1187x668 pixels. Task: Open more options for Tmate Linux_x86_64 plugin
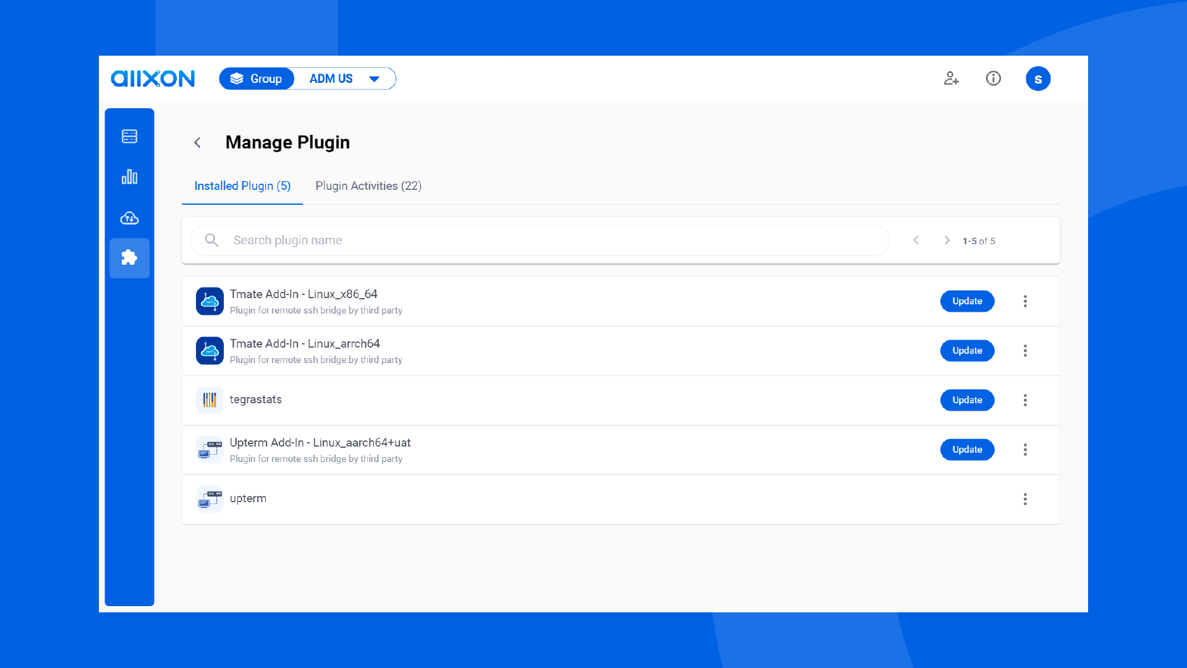(x=1025, y=301)
